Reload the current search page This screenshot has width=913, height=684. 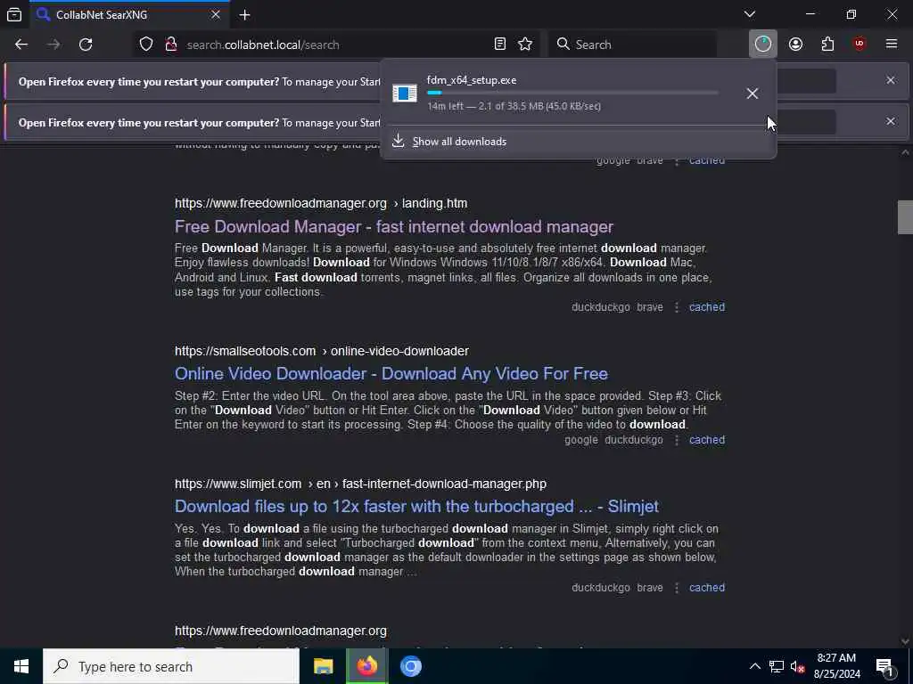pos(86,45)
